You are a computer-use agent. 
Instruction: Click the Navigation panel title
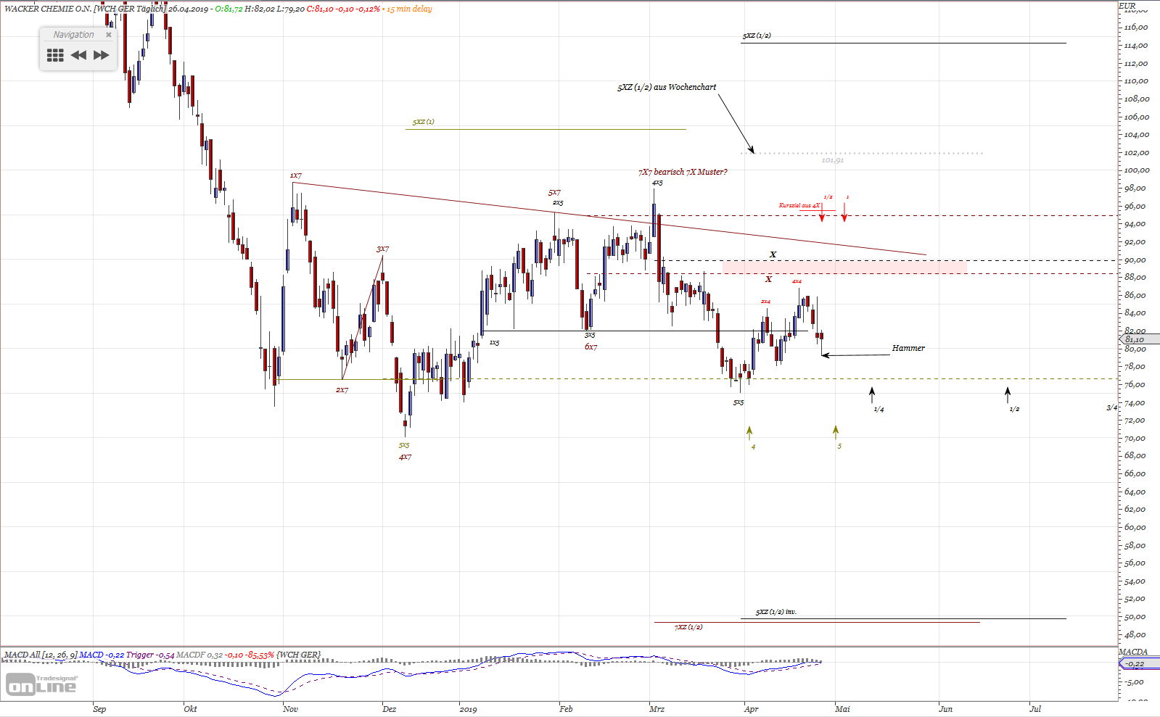click(x=73, y=35)
